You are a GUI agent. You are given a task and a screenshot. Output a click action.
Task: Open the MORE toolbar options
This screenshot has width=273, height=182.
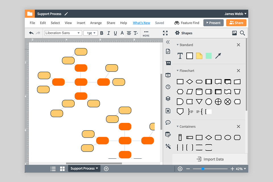point(146,34)
